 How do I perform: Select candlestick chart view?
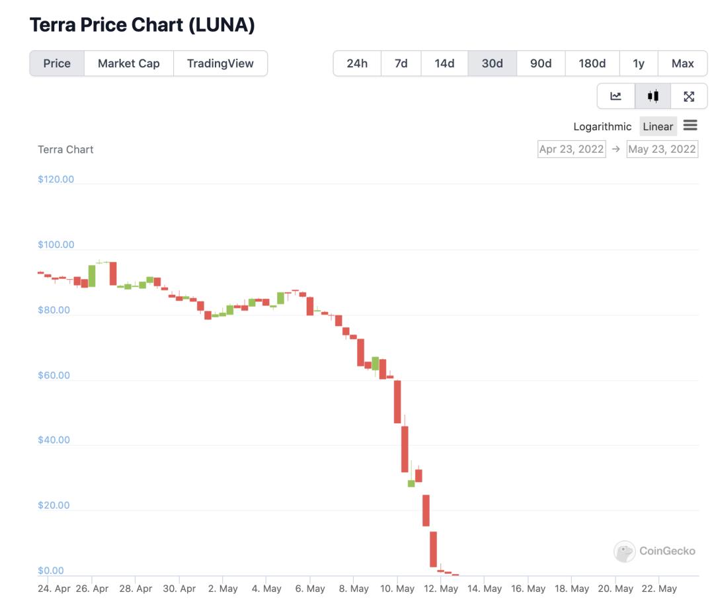(x=653, y=97)
